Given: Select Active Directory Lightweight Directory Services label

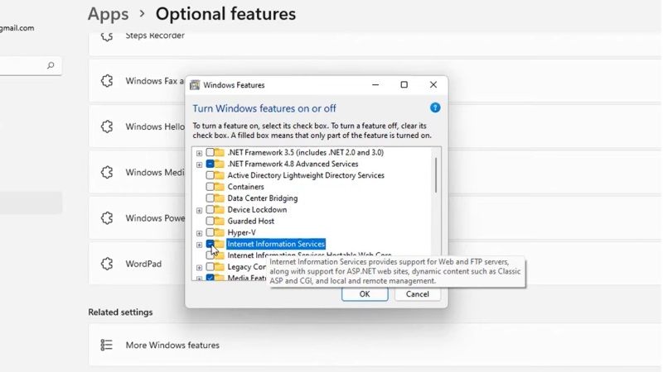Looking at the screenshot, I should (x=306, y=175).
